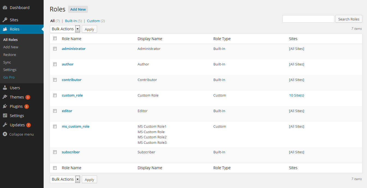
Task: Open the subscriber role for editing
Action: coord(71,152)
